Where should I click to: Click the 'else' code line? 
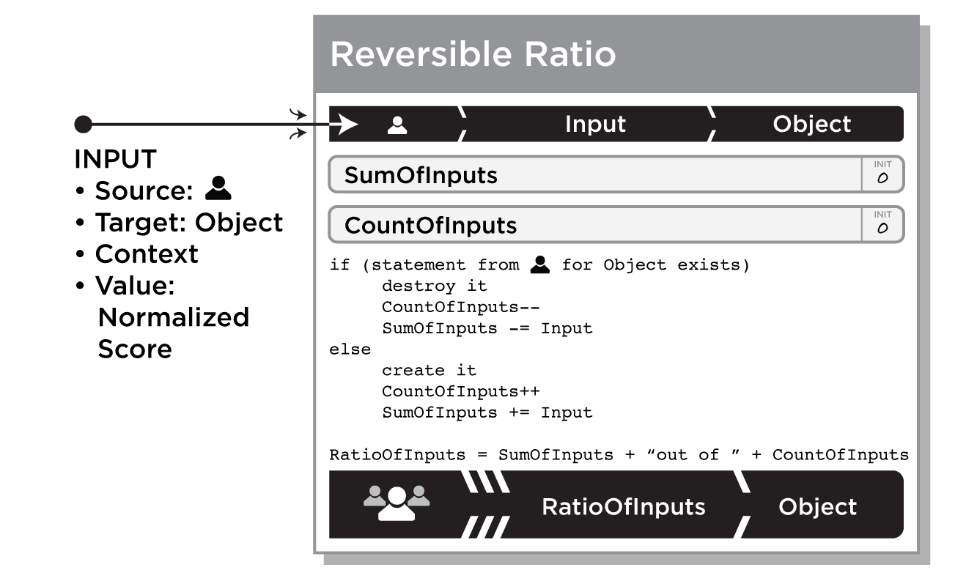(350, 349)
